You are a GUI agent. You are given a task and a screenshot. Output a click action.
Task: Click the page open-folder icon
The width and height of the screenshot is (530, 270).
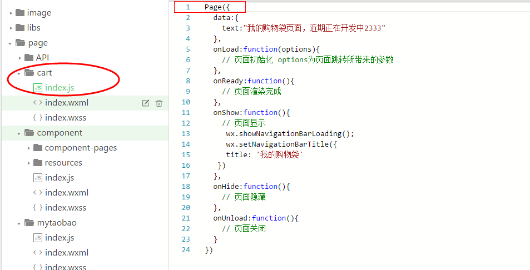(20, 43)
